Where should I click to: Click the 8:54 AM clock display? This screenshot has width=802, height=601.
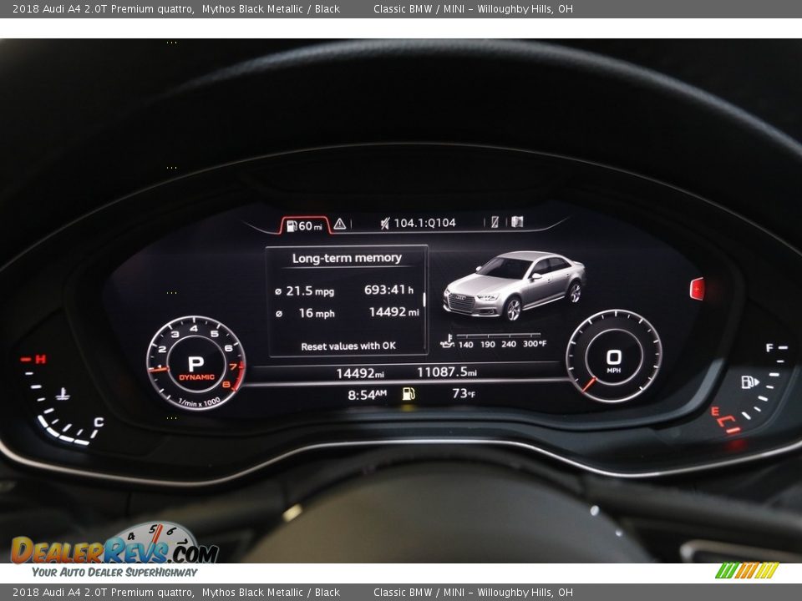coord(367,395)
